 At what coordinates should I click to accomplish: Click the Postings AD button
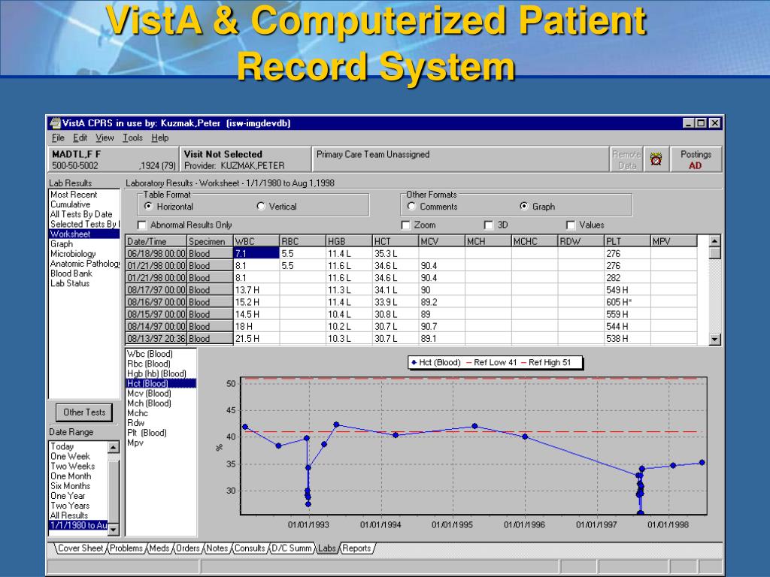(x=696, y=159)
